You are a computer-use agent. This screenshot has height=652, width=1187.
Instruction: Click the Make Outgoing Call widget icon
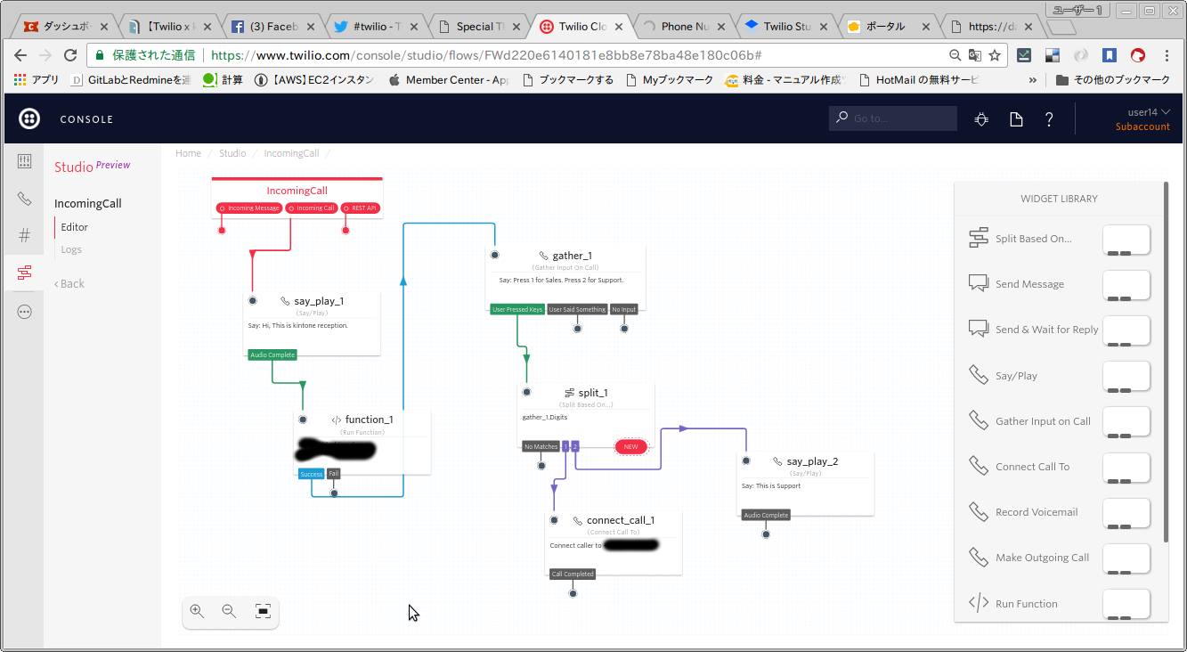979,556
